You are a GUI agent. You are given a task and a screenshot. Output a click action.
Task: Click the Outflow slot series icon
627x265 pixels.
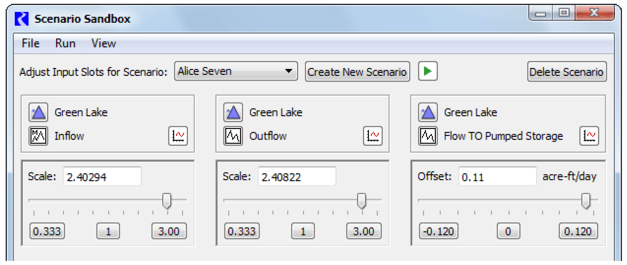pos(233,136)
